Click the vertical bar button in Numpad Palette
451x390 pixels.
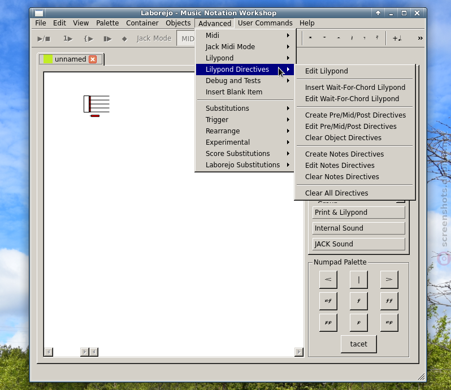coord(359,279)
